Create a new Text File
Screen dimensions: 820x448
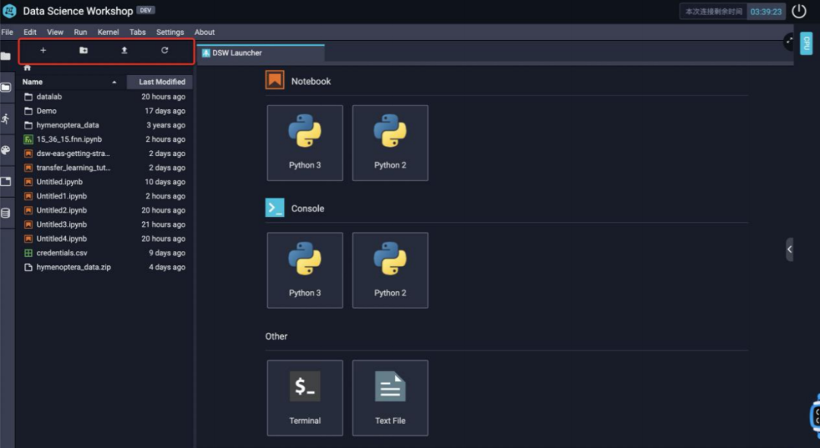(x=390, y=398)
